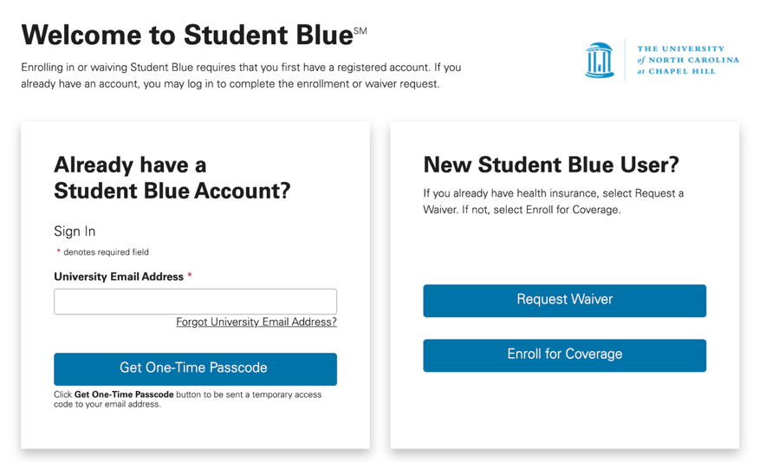The height and width of the screenshot is (462, 779).
Task: Click the Sign In subheading
Action: pyautogui.click(x=75, y=231)
